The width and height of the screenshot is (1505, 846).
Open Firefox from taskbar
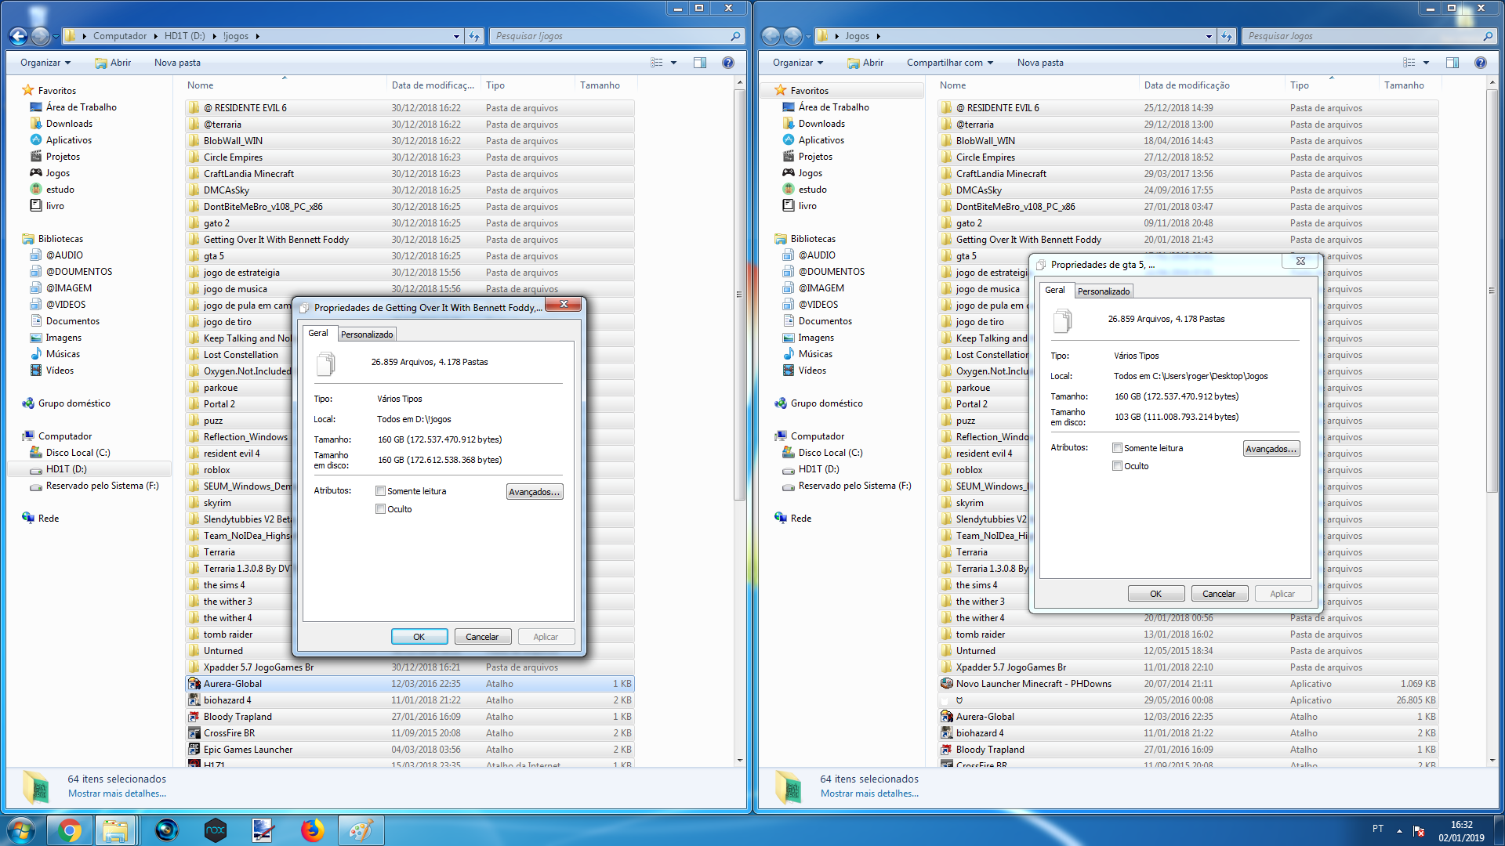click(x=312, y=830)
